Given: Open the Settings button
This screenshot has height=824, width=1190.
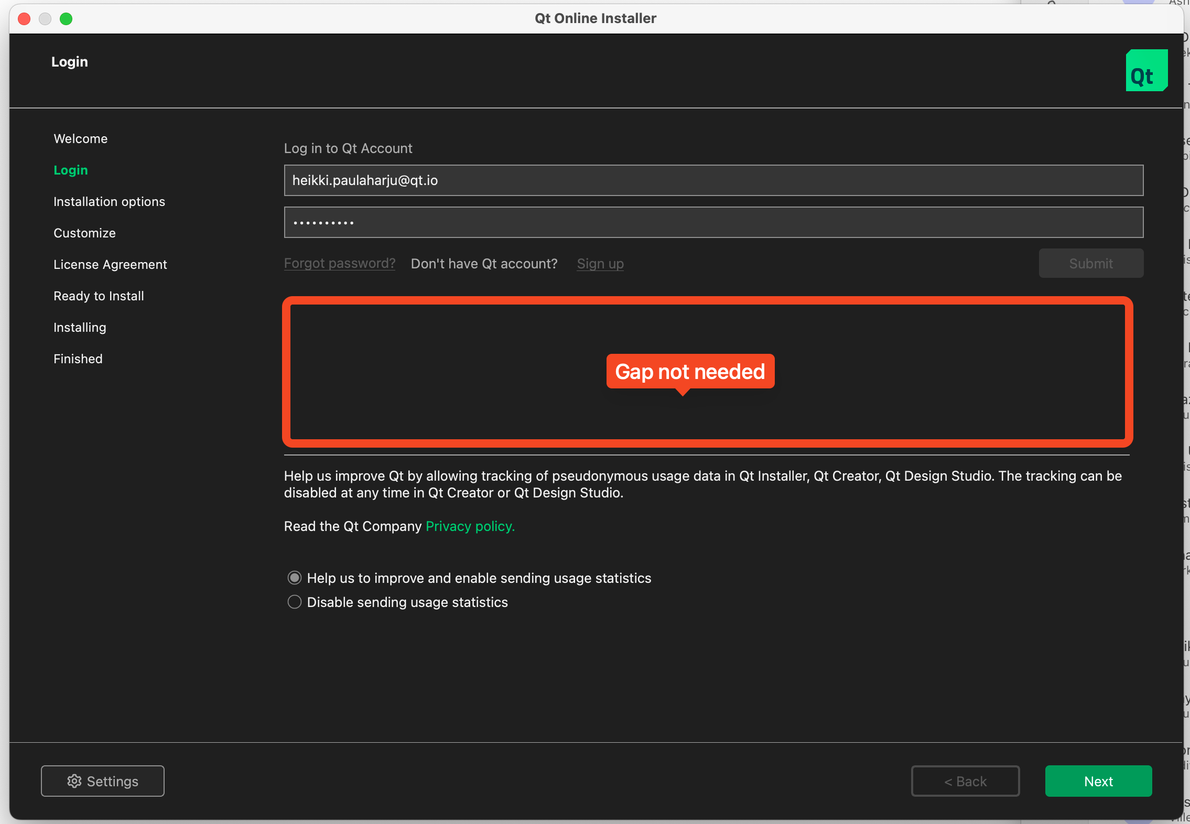Looking at the screenshot, I should click(103, 781).
